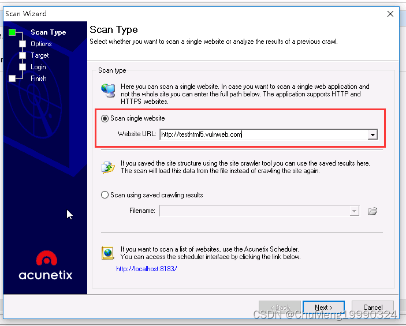Click the saved site structure file icon

(108, 167)
